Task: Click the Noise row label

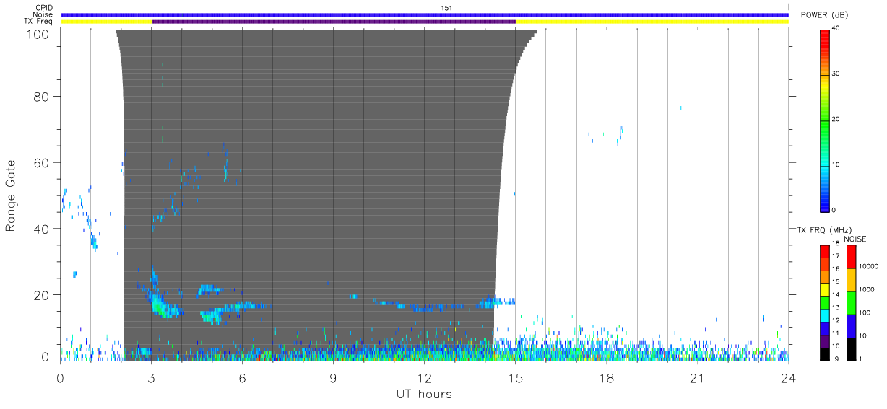Action: (x=43, y=14)
